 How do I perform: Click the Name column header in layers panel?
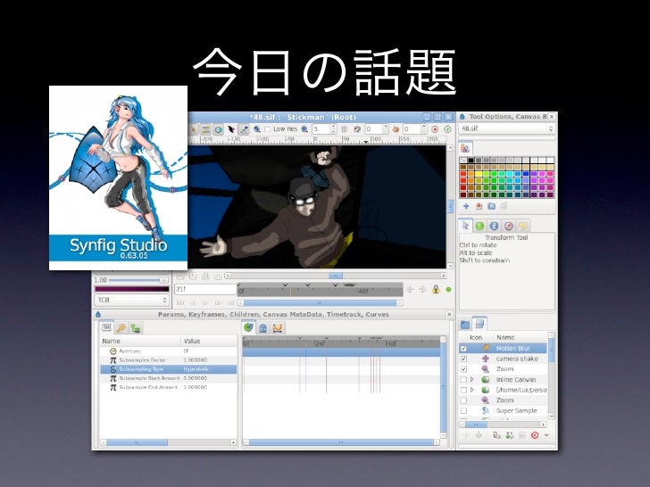click(521, 337)
